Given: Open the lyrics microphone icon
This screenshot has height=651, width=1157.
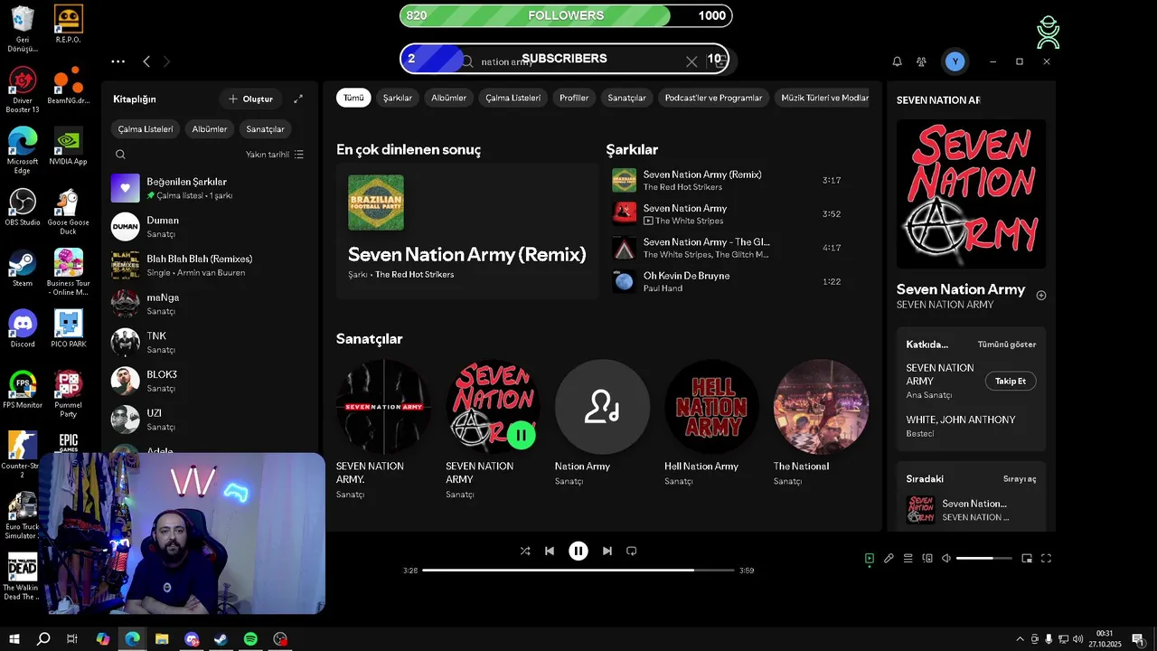Looking at the screenshot, I should tap(889, 559).
